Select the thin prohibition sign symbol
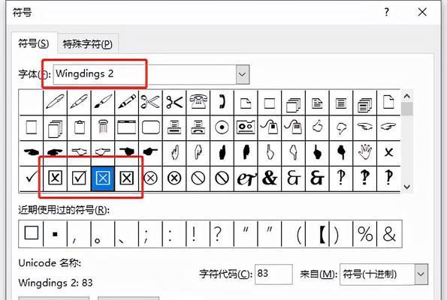This screenshot has width=447, height=300. click(198, 178)
